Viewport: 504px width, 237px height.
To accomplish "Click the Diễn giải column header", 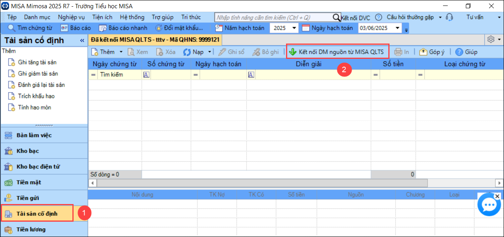I will pyautogui.click(x=309, y=64).
